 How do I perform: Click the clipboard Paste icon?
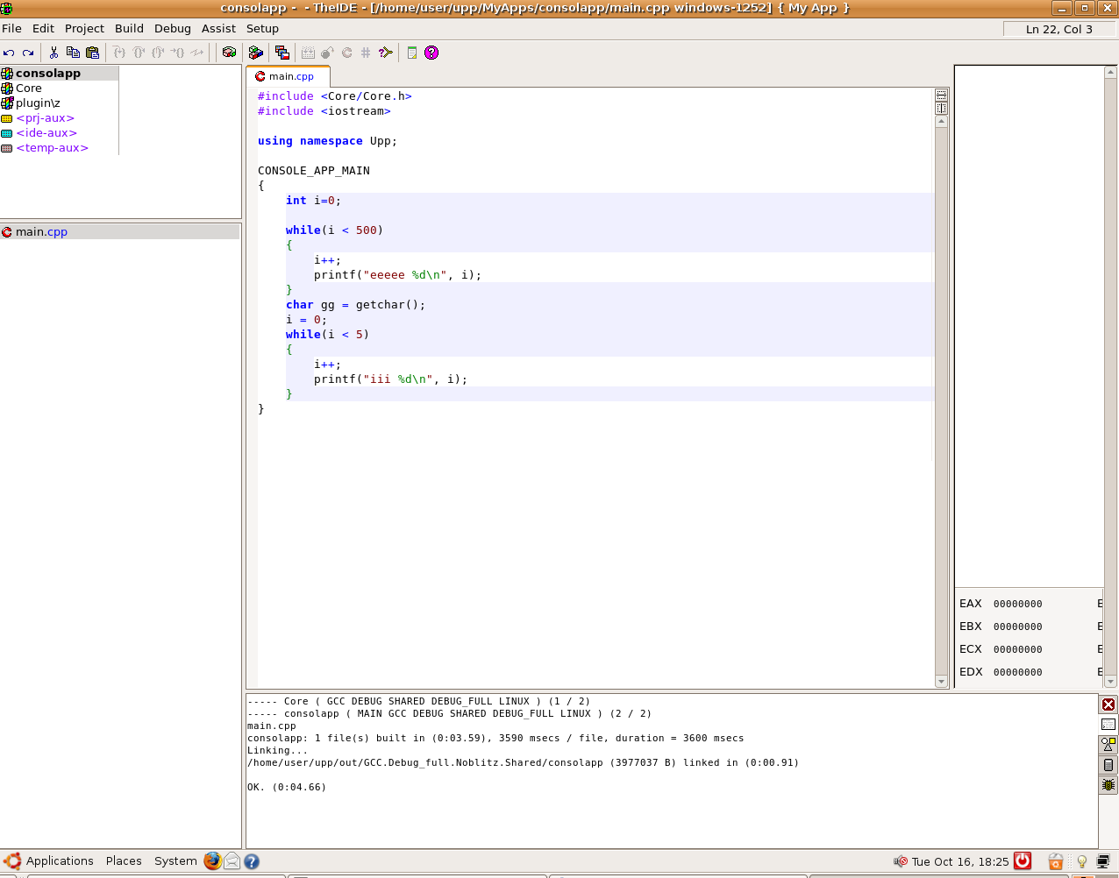[92, 53]
